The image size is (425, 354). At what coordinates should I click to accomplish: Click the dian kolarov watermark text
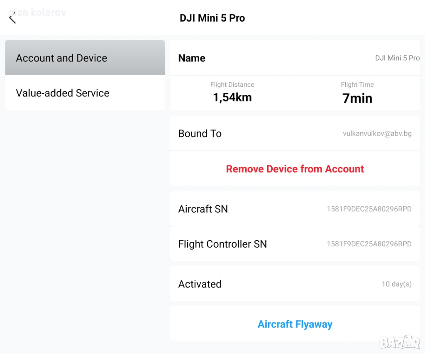(x=38, y=12)
